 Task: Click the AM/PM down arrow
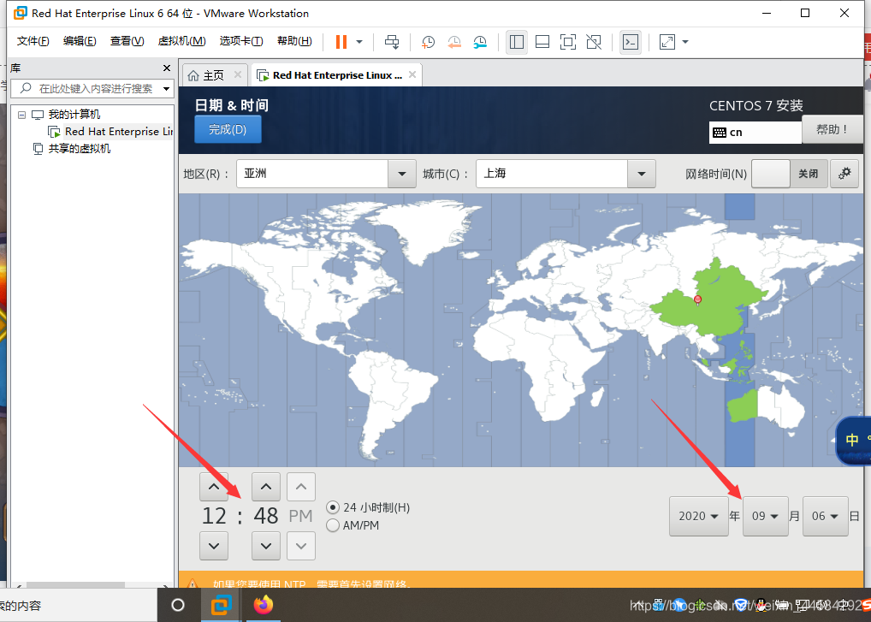coord(301,546)
